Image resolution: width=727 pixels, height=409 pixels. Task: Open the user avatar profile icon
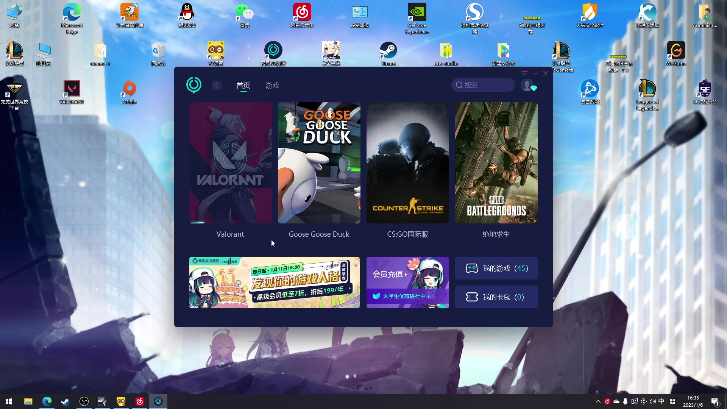click(527, 85)
